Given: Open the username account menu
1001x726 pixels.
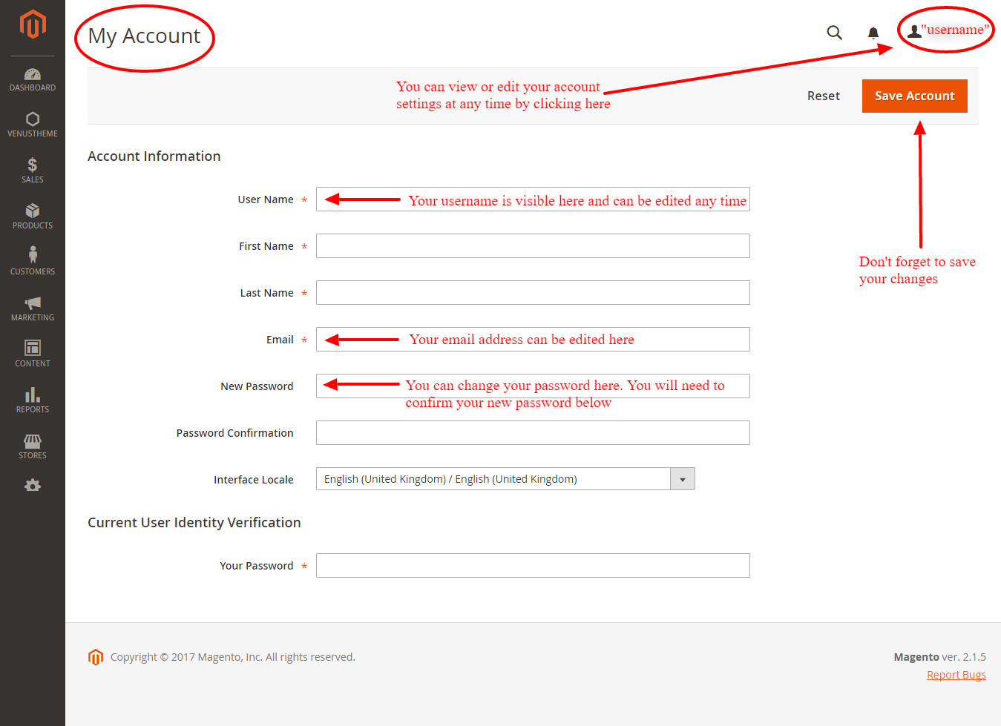Looking at the screenshot, I should [948, 30].
